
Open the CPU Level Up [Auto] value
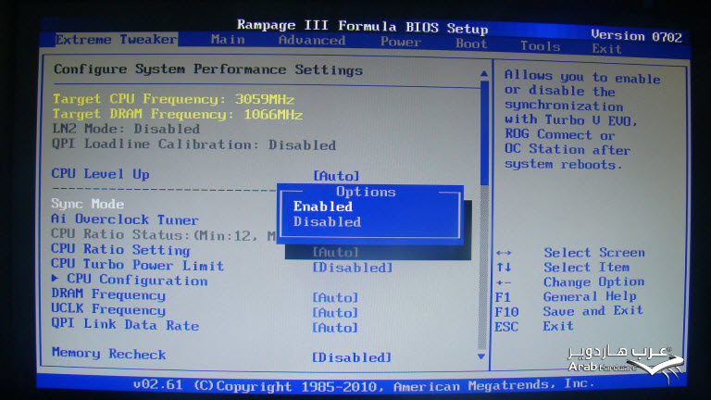point(336,176)
